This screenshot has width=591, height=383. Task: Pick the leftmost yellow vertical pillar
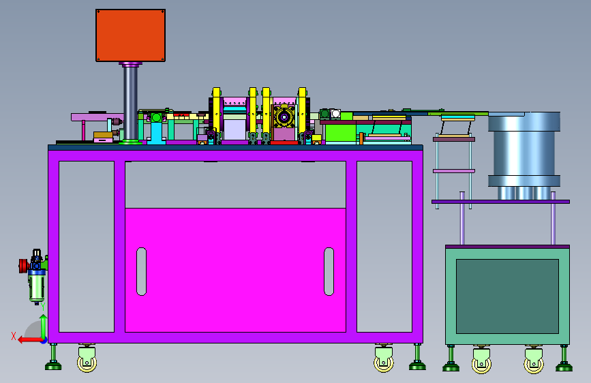coord(216,114)
